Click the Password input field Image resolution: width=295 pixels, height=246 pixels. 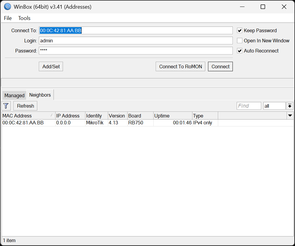click(x=134, y=50)
